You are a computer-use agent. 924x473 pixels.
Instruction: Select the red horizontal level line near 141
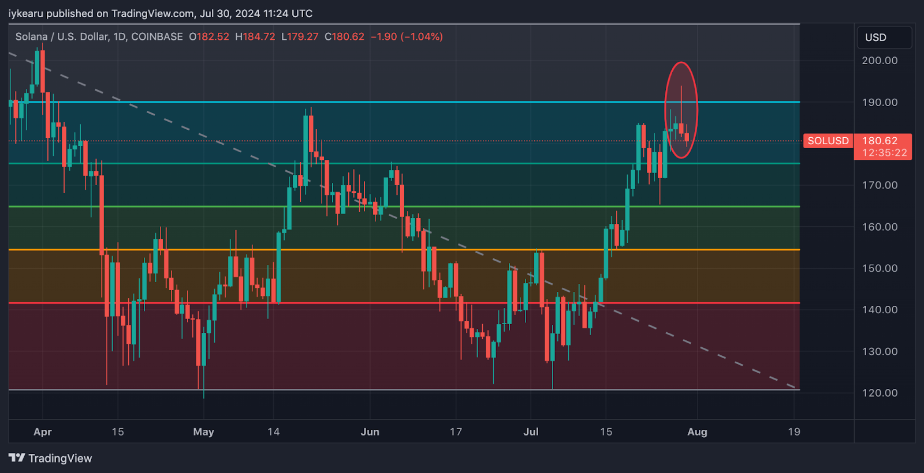pyautogui.click(x=404, y=303)
